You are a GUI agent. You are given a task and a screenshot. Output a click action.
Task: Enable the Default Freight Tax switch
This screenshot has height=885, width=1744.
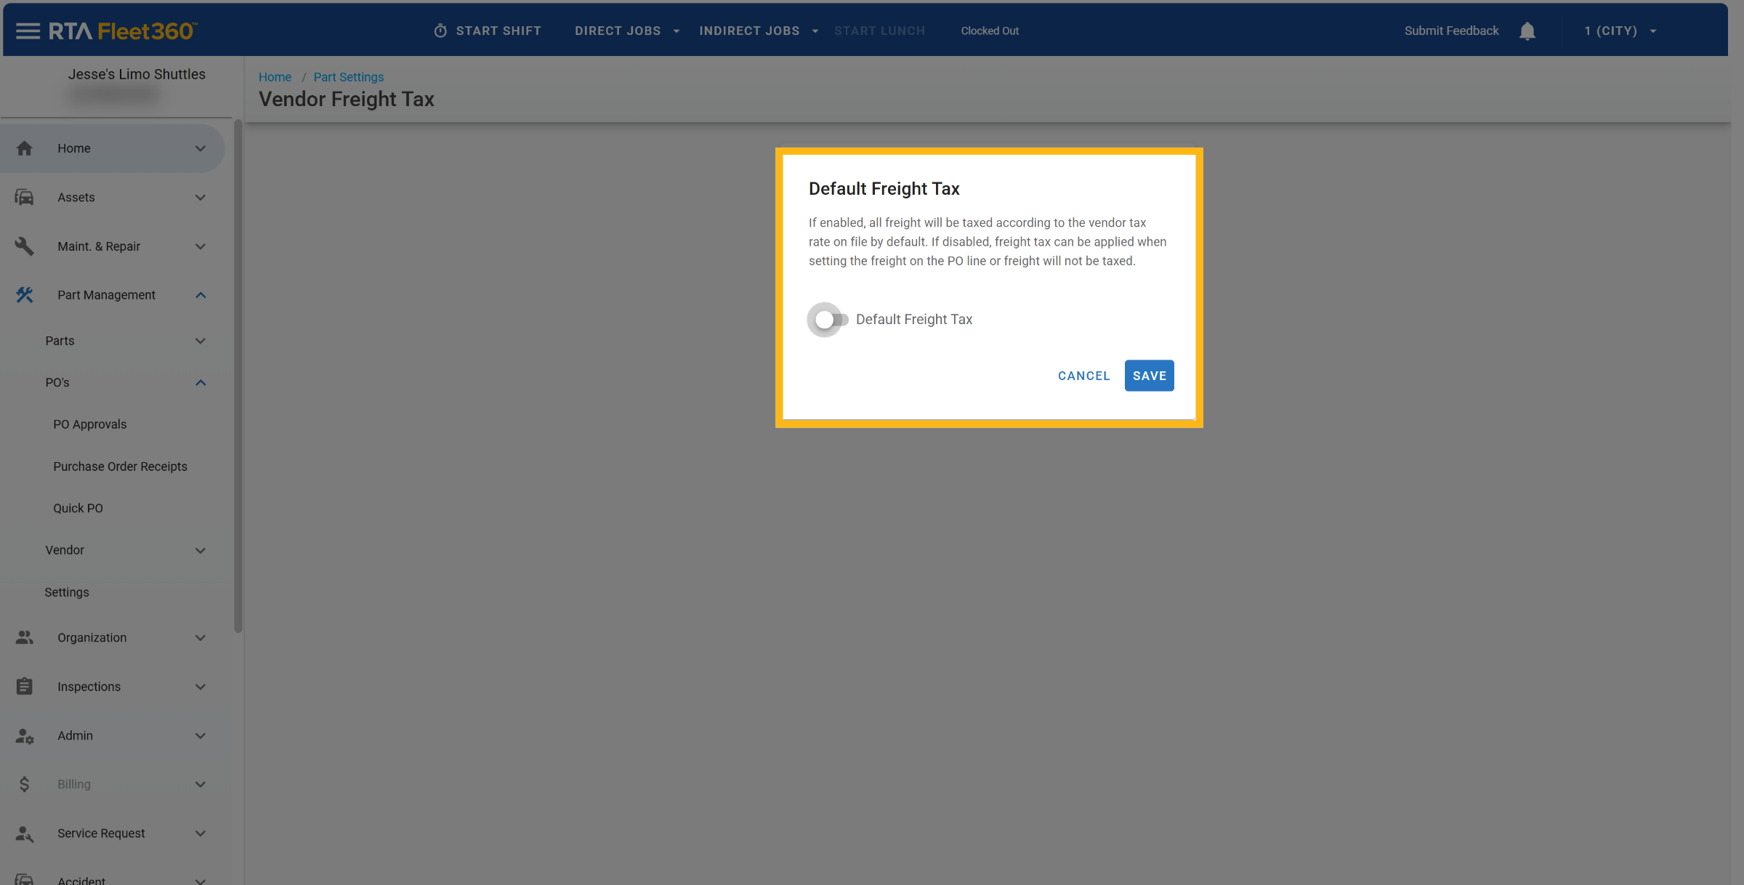pyautogui.click(x=829, y=320)
